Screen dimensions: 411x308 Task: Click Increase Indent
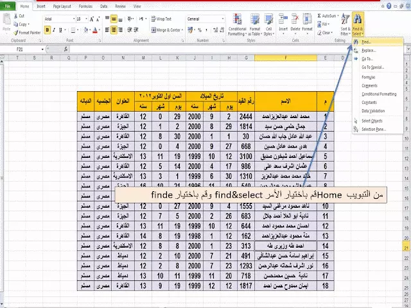click(x=136, y=30)
